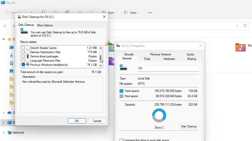The image size is (252, 141).
Task: Open the Sort dropdown in Explorer toolbar
Action: pyautogui.click(x=109, y=13)
